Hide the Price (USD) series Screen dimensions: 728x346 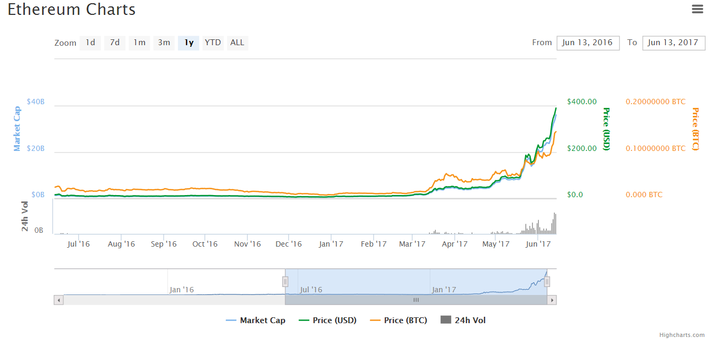click(x=328, y=320)
